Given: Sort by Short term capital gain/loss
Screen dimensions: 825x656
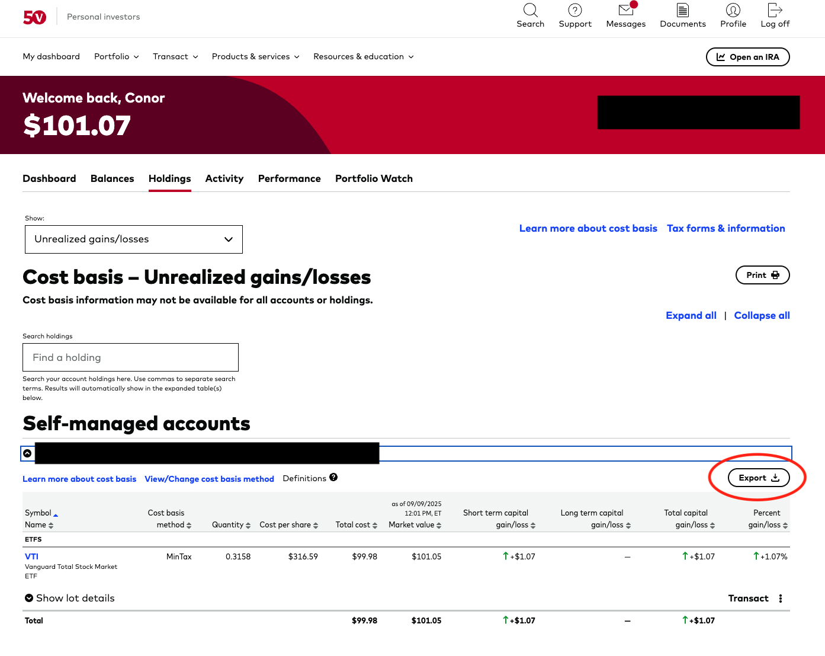Looking at the screenshot, I should (x=499, y=519).
